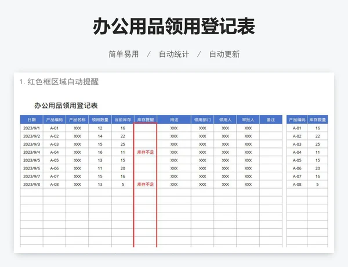Click the date cell 2023/9/5

tap(31, 160)
